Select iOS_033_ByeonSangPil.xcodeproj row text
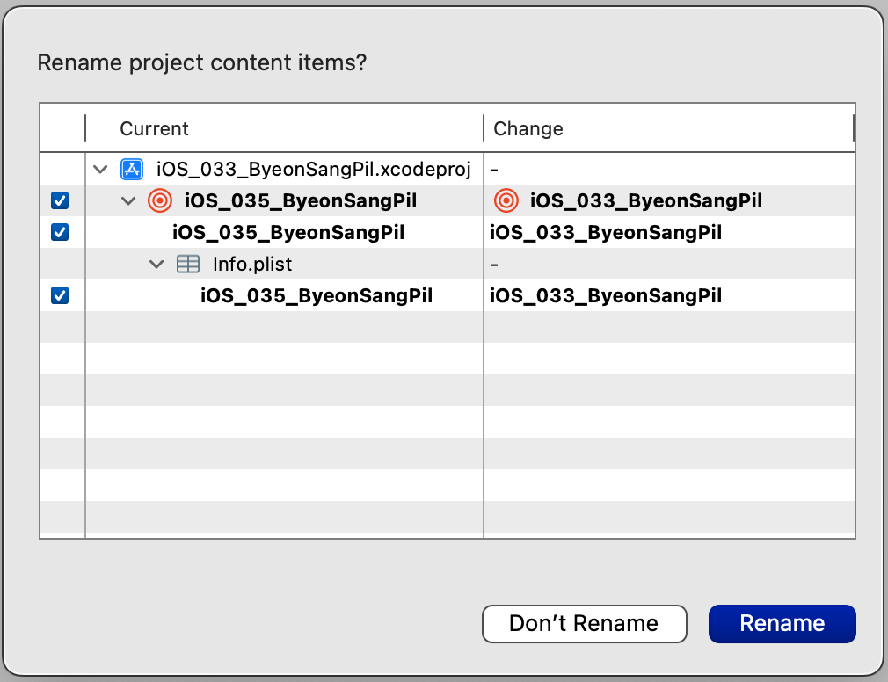The height and width of the screenshot is (682, 888). [314, 170]
